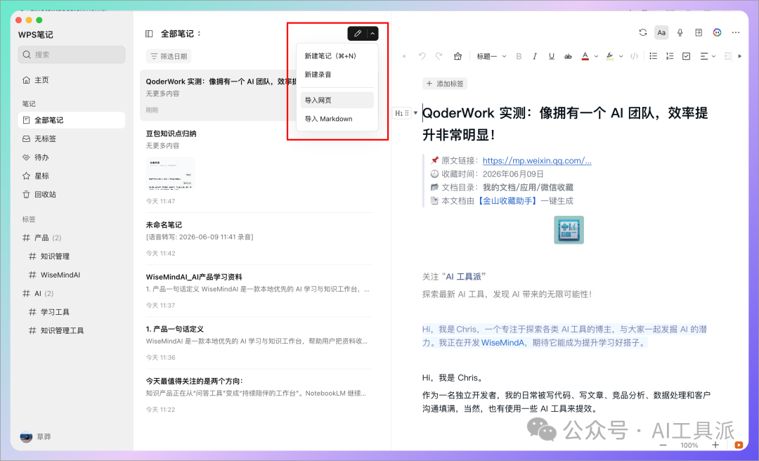The image size is (759, 461).
Task: Select the text alignment icon
Action: pos(703,56)
